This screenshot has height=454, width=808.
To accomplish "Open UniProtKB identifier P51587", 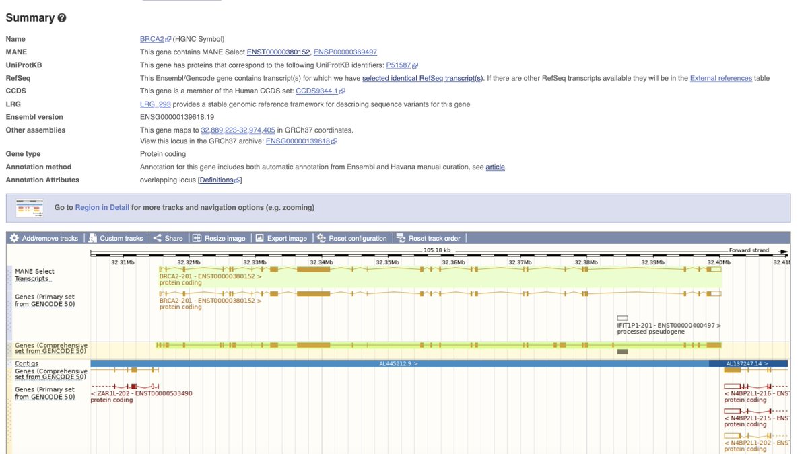I will pos(399,65).
